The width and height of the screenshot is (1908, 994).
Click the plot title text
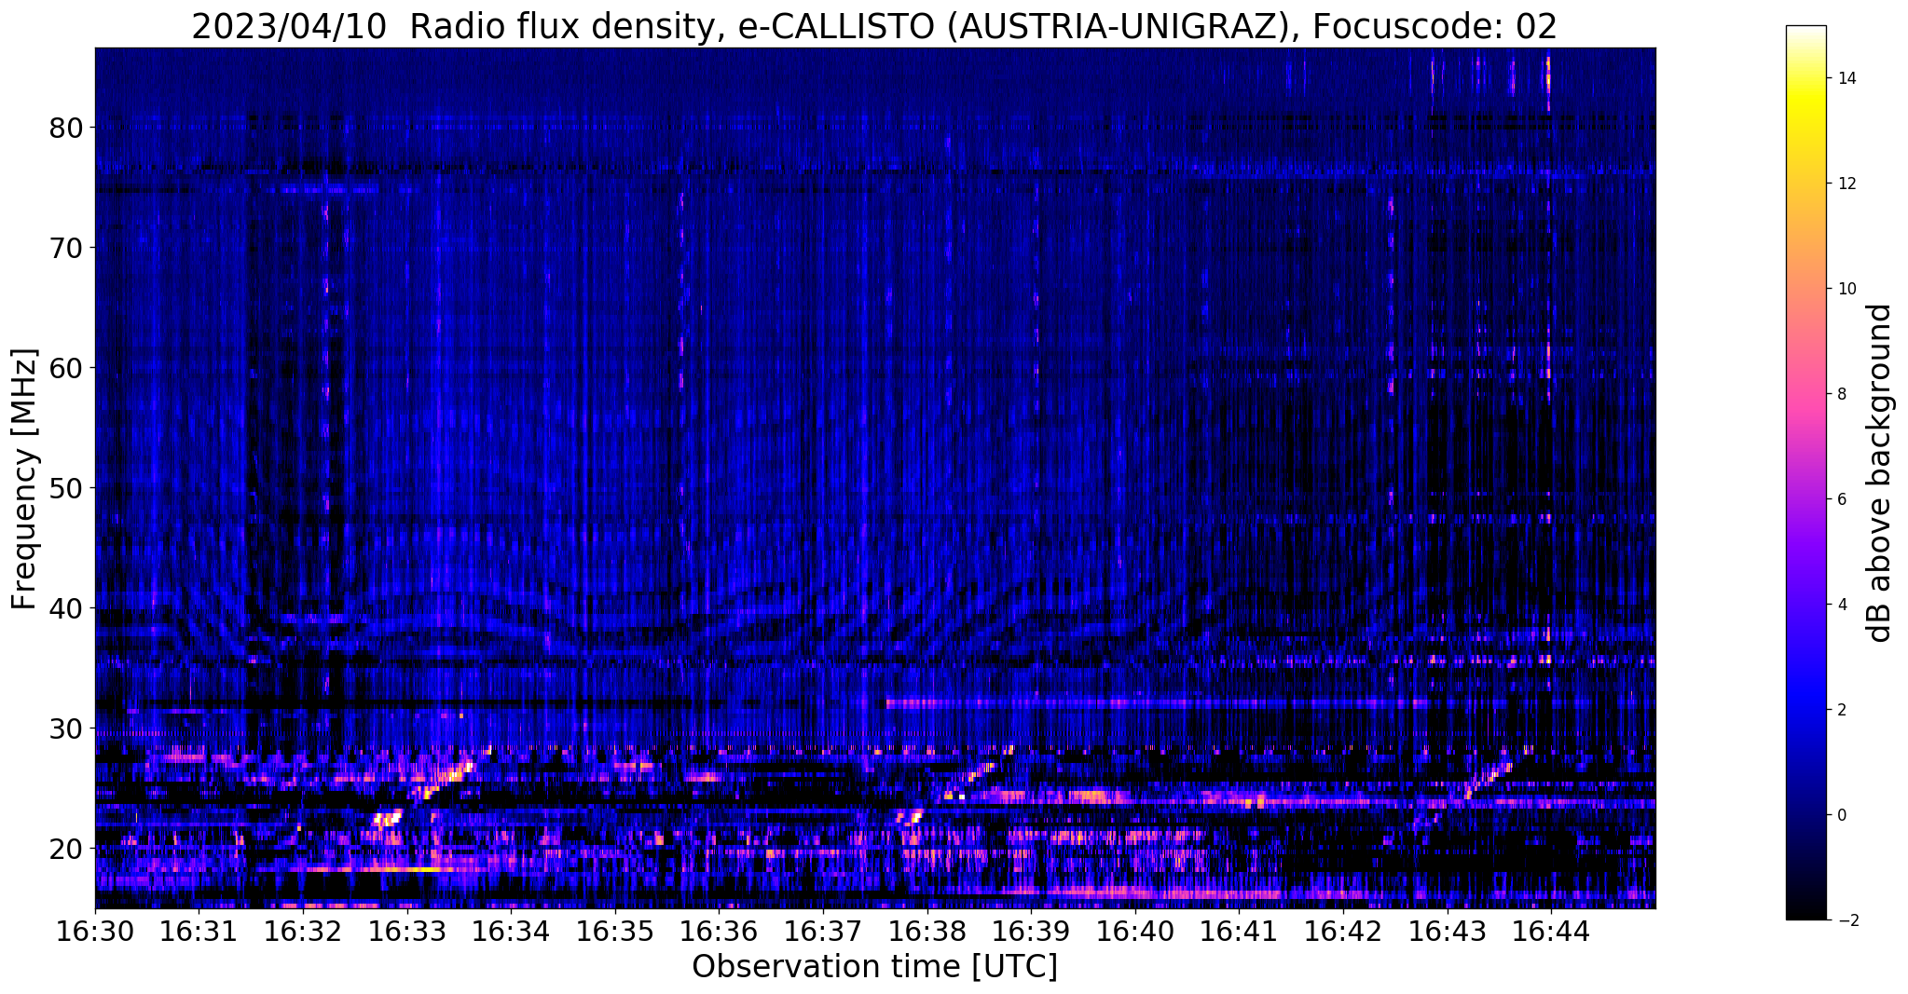874,27
